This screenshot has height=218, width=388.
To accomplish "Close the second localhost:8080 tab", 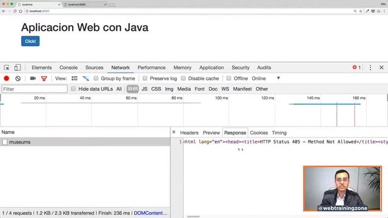I will pos(105,4).
